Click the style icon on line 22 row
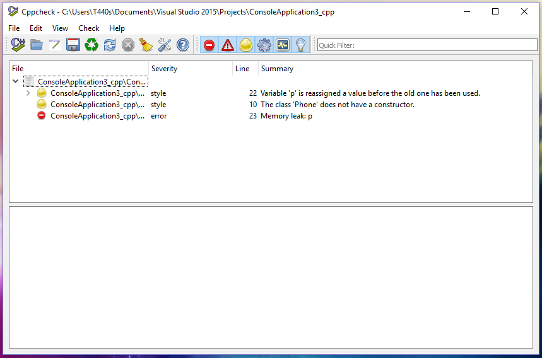Image resolution: width=542 pixels, height=358 pixels. point(42,93)
